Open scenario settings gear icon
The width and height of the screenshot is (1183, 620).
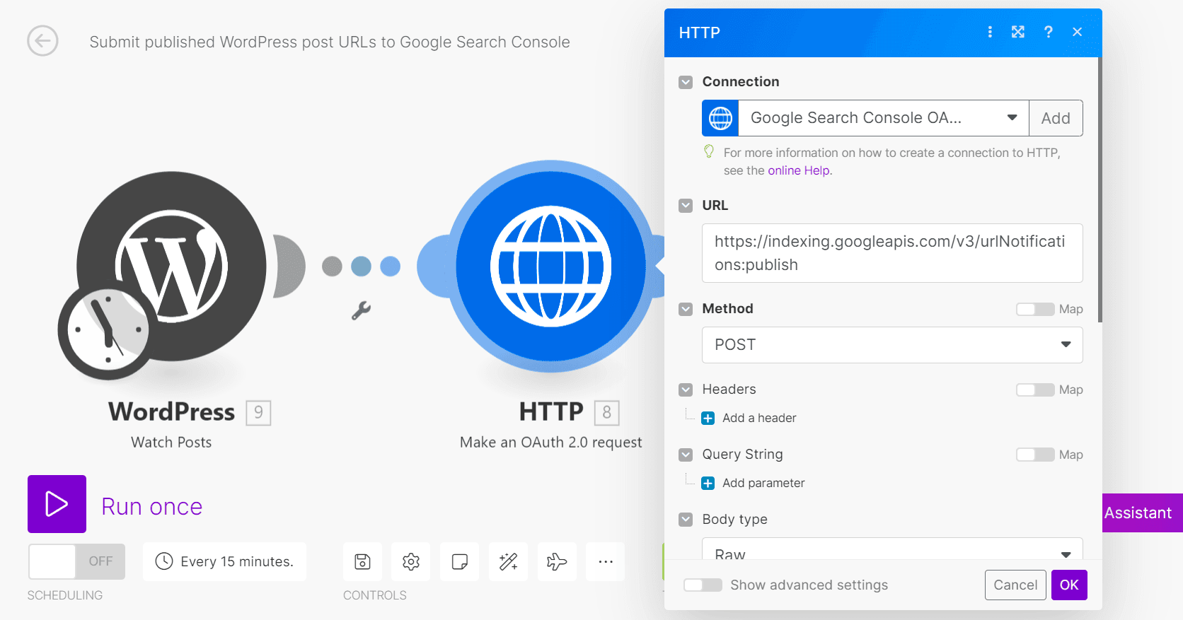point(411,561)
